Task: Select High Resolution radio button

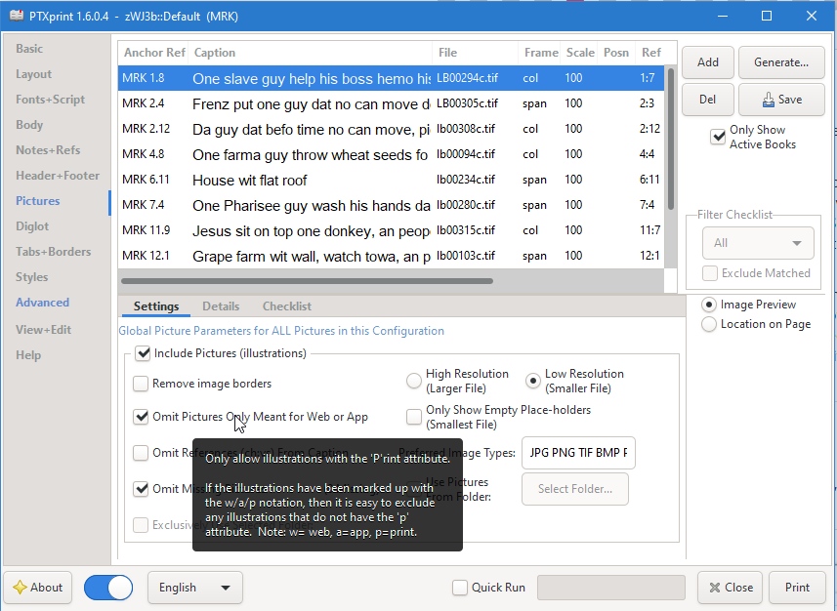Action: [414, 381]
